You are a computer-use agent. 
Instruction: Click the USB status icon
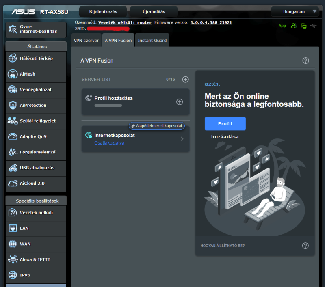click(313, 26)
